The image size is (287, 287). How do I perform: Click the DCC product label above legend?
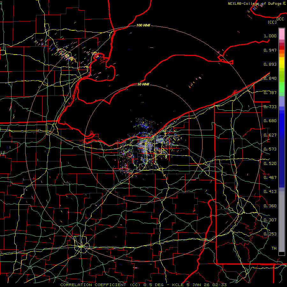click(x=280, y=19)
